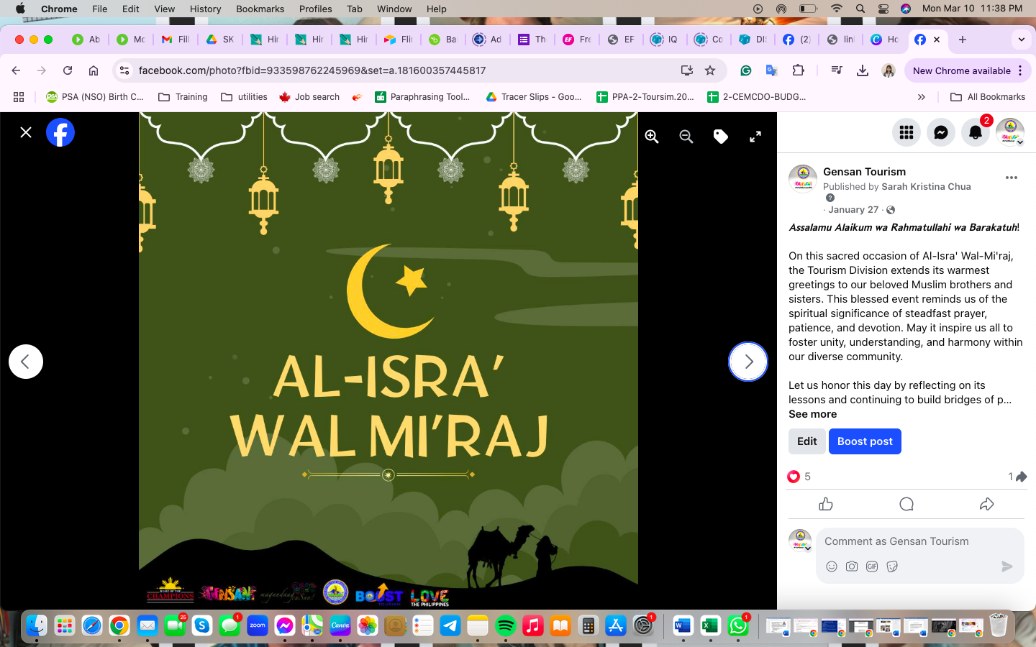Close the Facebook photo viewer
This screenshot has height=647, width=1036.
(x=26, y=132)
